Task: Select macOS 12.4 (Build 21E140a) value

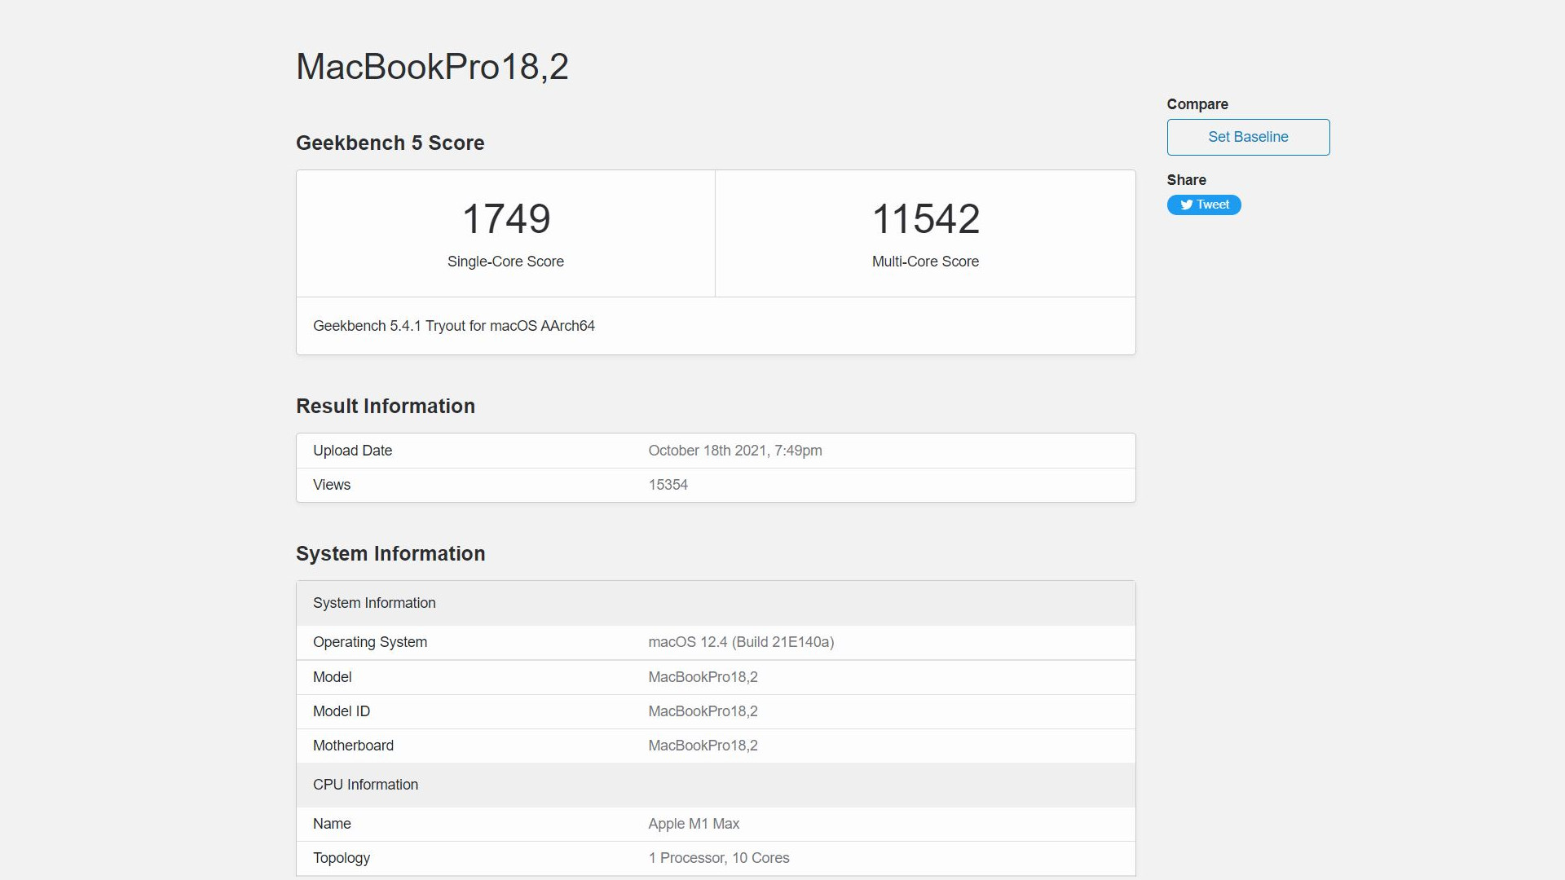Action: (x=741, y=642)
